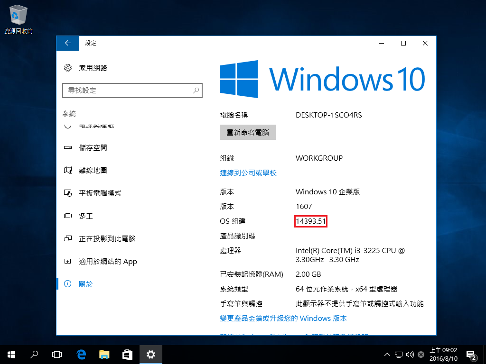This screenshot has height=364, width=486.
Task: Open the Action Center notification icon
Action: coord(471,355)
